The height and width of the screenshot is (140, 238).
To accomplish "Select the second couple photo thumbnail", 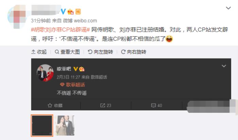I will point(65,125).
